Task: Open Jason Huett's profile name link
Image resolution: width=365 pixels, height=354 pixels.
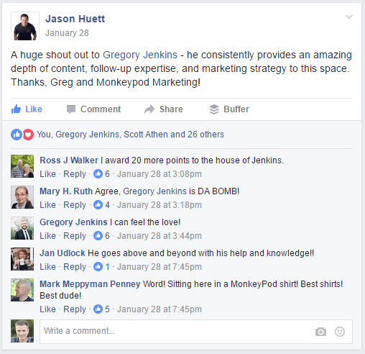Action: (x=75, y=19)
